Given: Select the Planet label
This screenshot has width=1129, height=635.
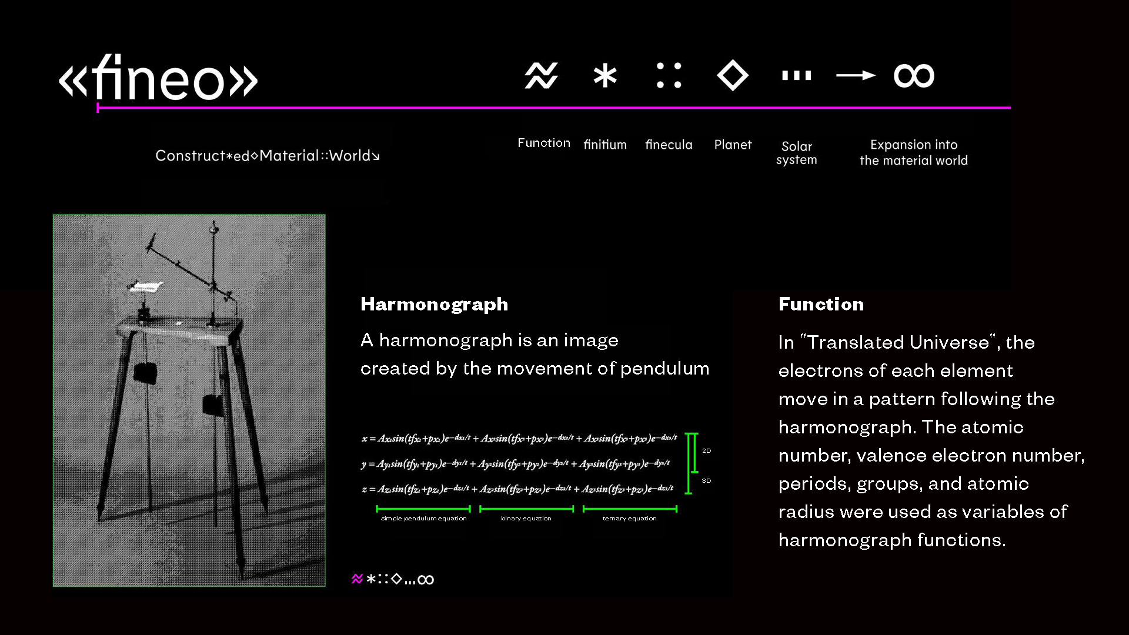Looking at the screenshot, I should [x=733, y=145].
